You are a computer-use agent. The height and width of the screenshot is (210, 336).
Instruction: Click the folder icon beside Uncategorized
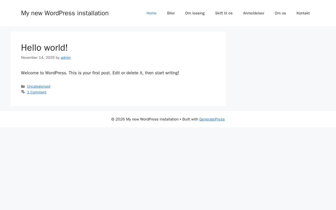coord(23,86)
